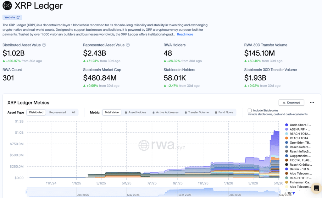Click the +120.97% change indicator
The width and height of the screenshot is (322, 198).
[x=12, y=61]
